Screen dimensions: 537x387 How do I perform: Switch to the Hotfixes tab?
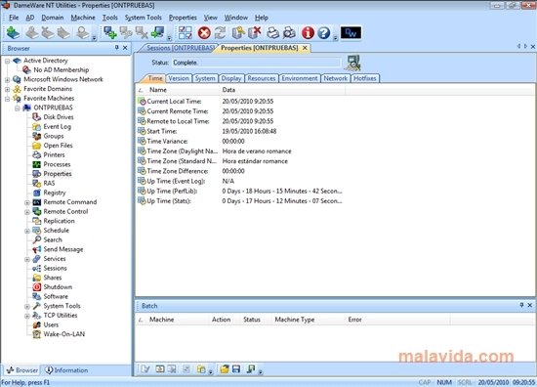365,78
